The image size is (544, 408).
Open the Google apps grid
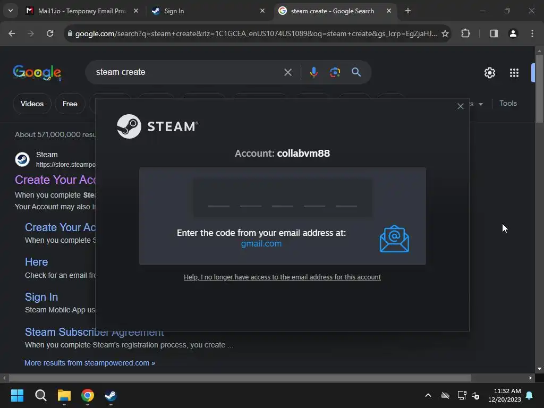514,73
